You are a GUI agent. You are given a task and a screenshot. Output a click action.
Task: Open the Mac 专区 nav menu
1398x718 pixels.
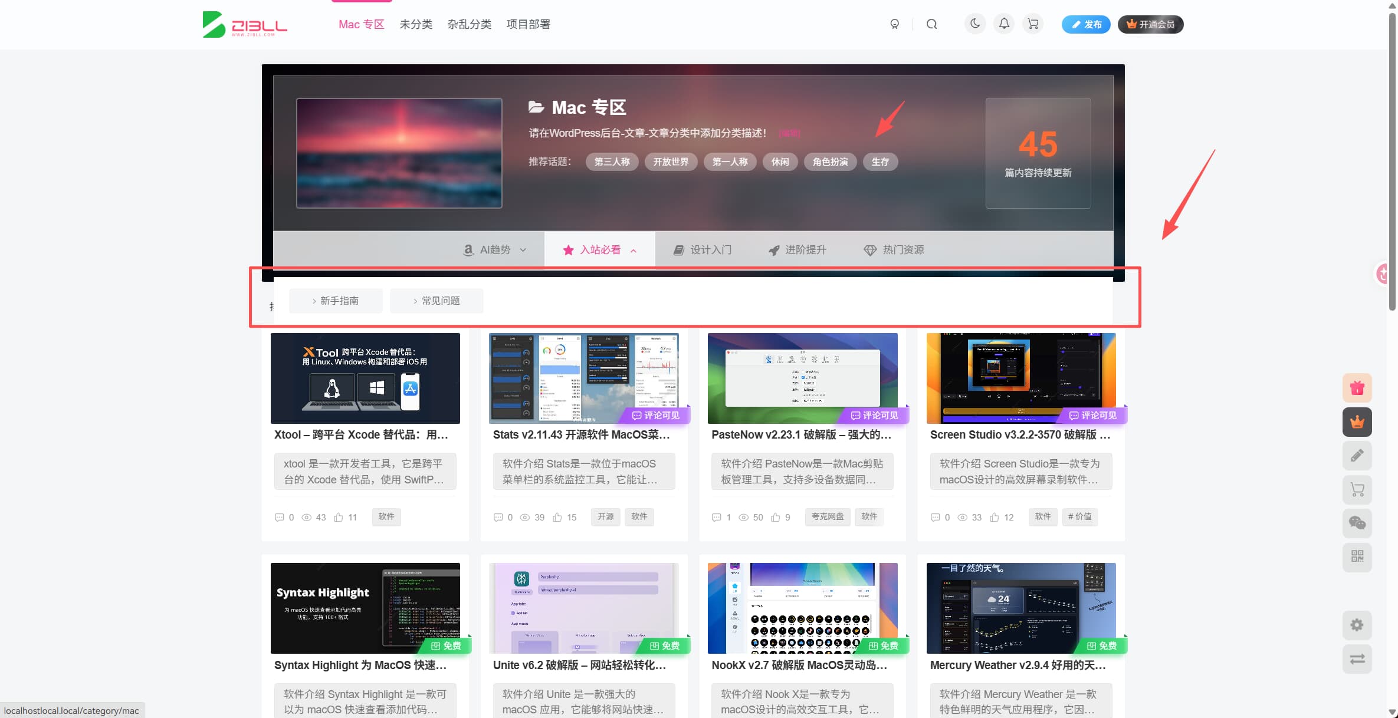362,24
